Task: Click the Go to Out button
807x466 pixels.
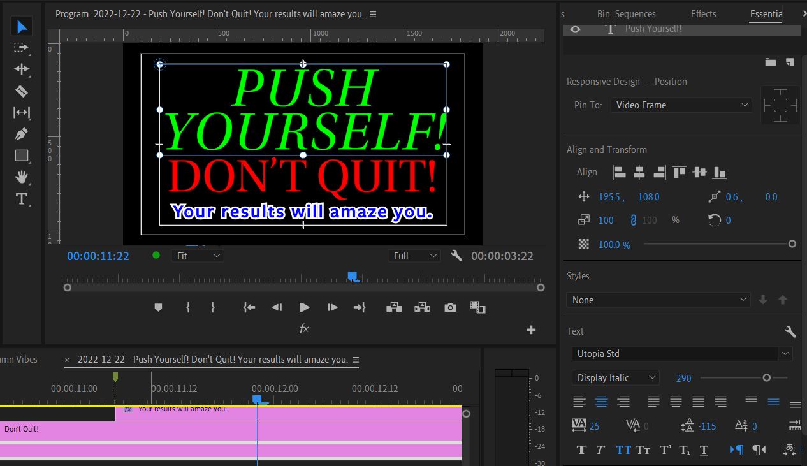Action: pyautogui.click(x=360, y=307)
